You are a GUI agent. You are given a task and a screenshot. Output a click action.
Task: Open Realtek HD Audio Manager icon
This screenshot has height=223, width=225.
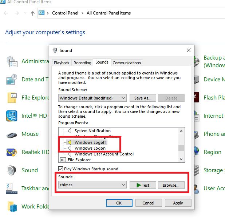(12, 152)
